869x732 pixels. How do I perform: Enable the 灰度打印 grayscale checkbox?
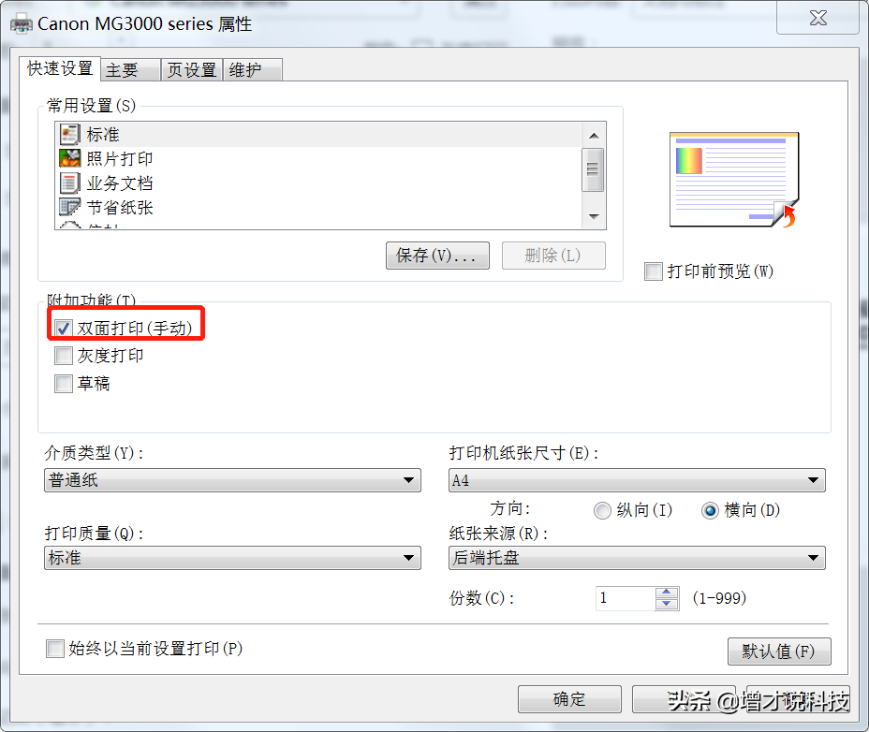coord(63,355)
